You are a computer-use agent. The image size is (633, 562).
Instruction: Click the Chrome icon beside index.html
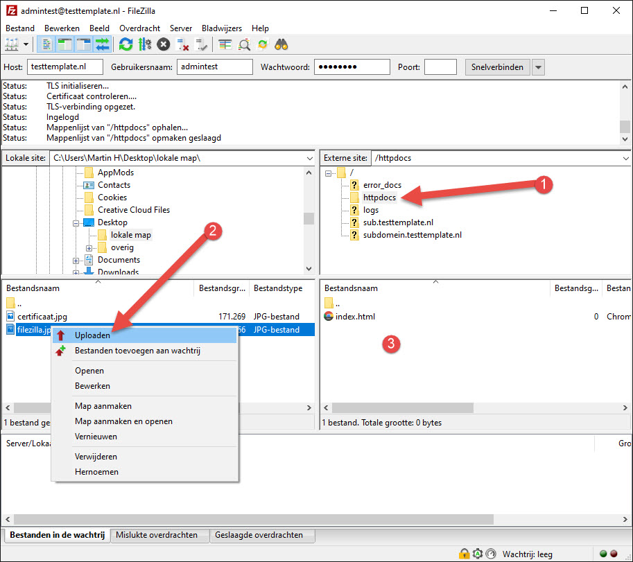329,316
